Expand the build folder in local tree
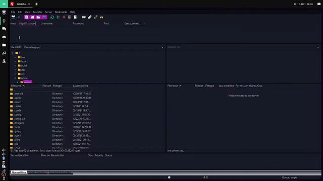 coord(15,66)
